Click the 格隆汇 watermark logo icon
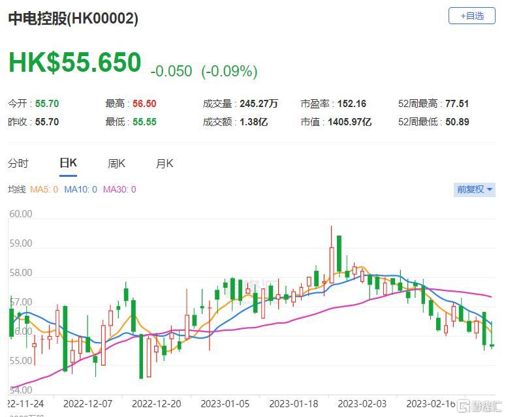 (x=464, y=406)
